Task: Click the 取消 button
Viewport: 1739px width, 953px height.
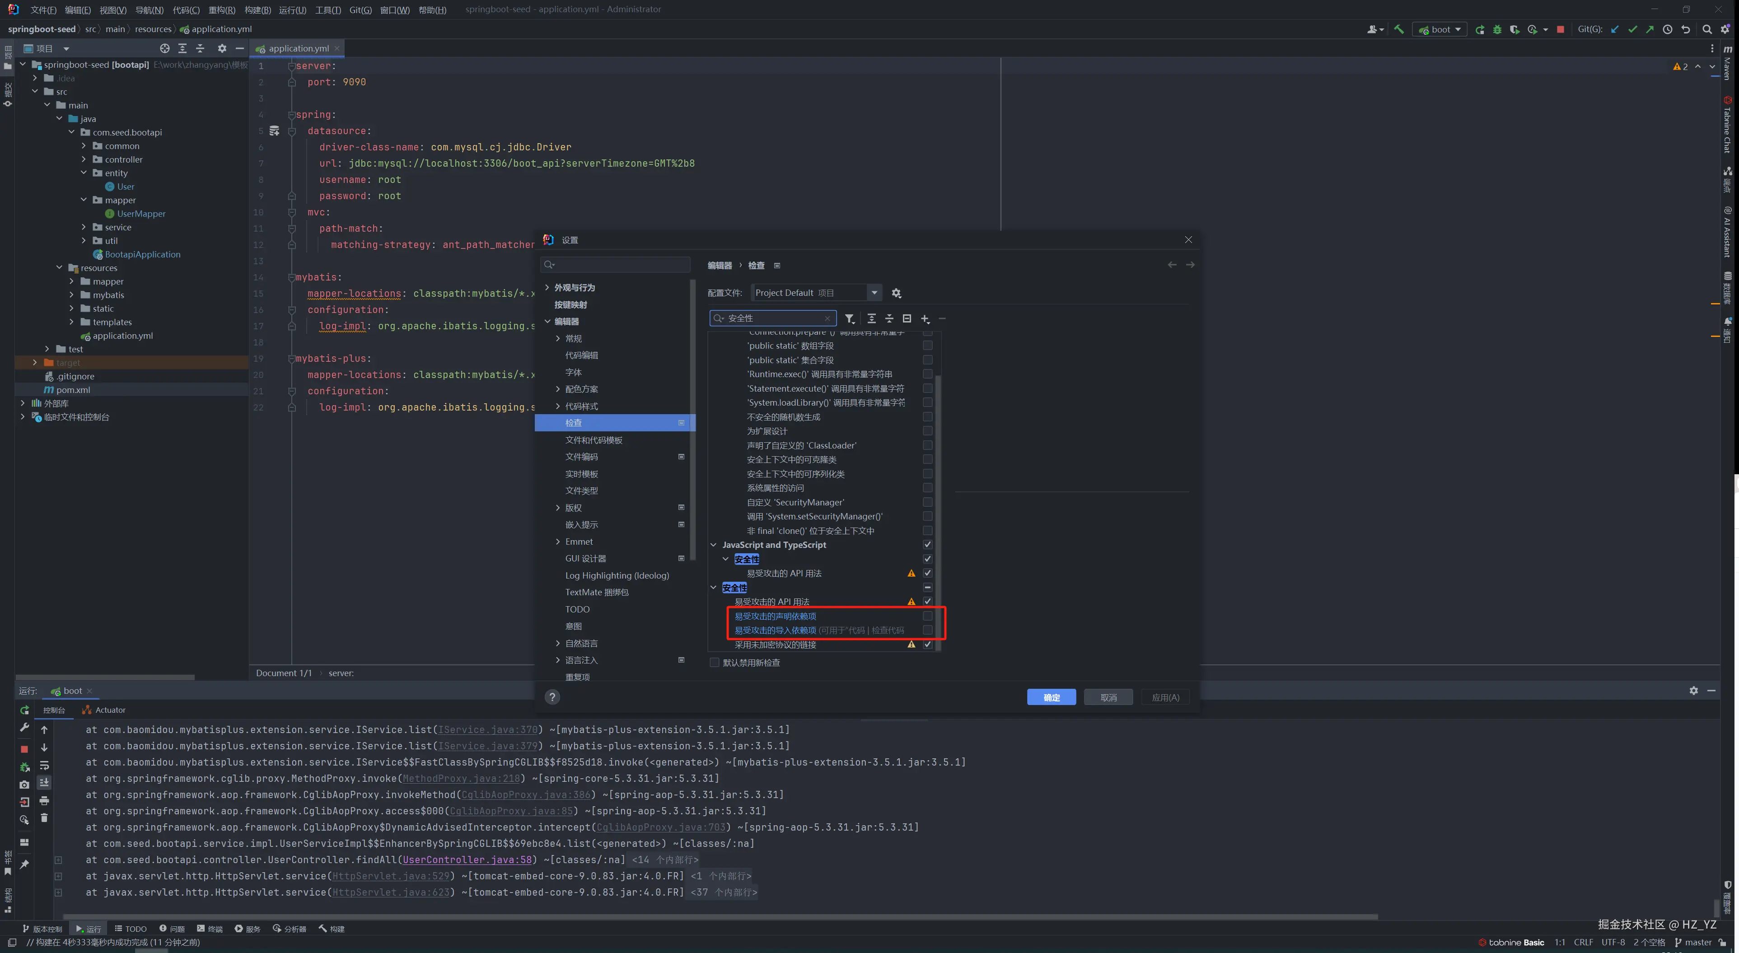Action: tap(1108, 697)
